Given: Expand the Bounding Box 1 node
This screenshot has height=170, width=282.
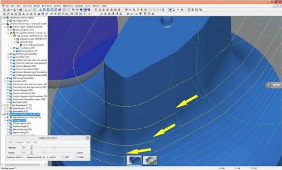Looking at the screenshot, I should (x=8, y=30).
